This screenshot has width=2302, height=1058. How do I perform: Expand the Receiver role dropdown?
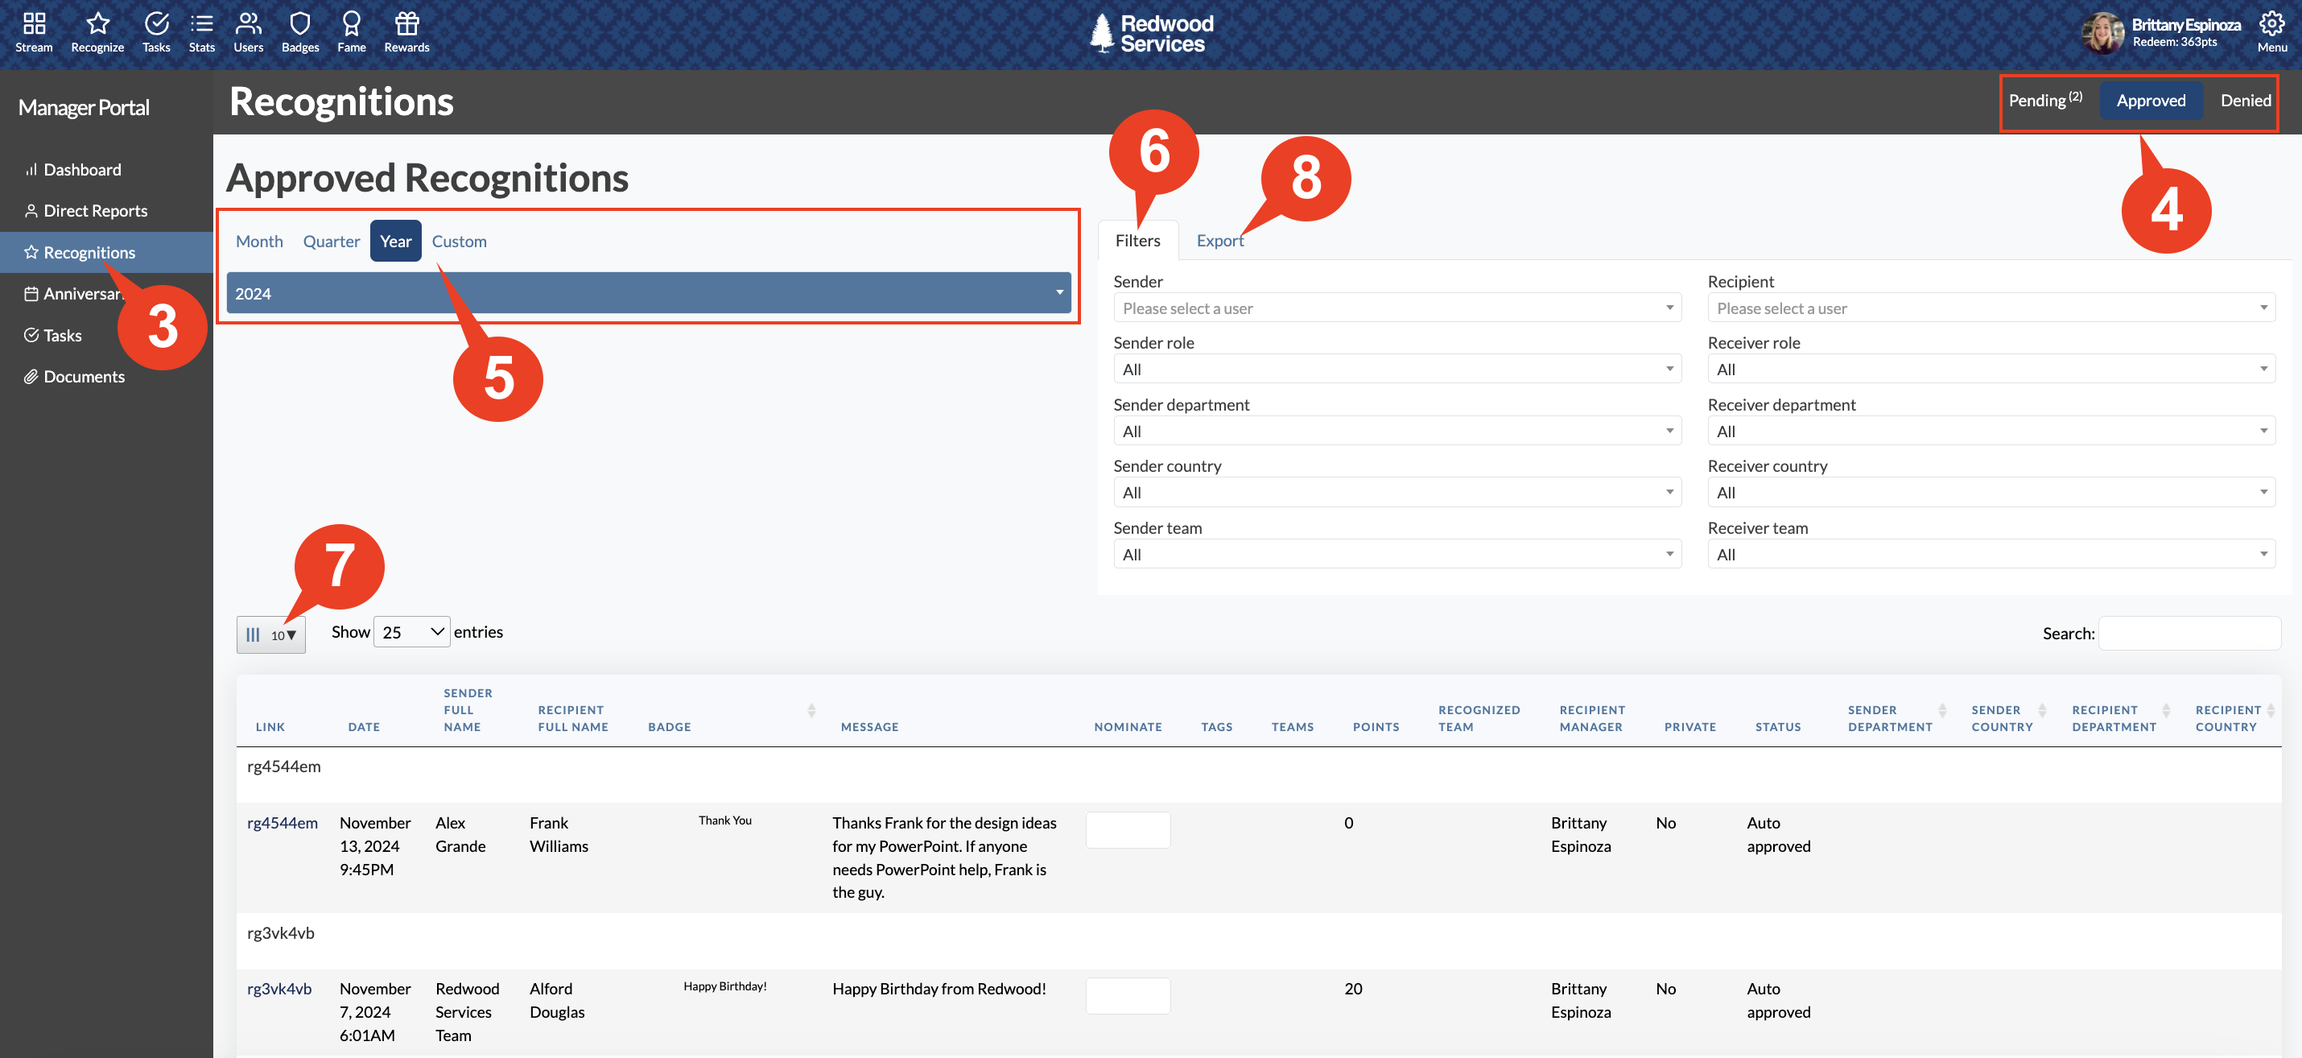coord(1991,369)
